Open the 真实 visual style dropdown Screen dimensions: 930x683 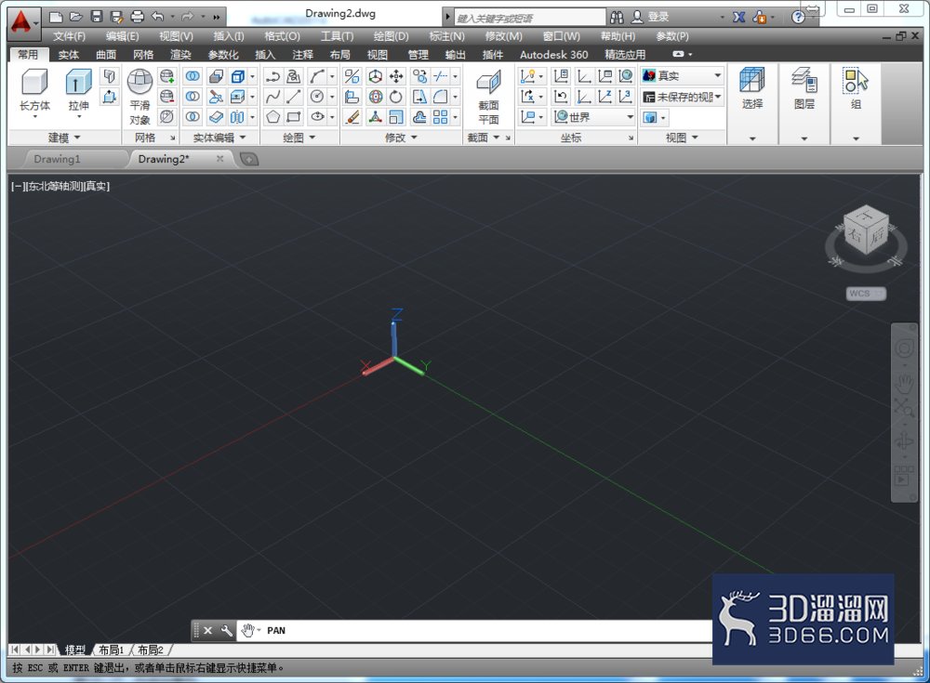[x=682, y=76]
